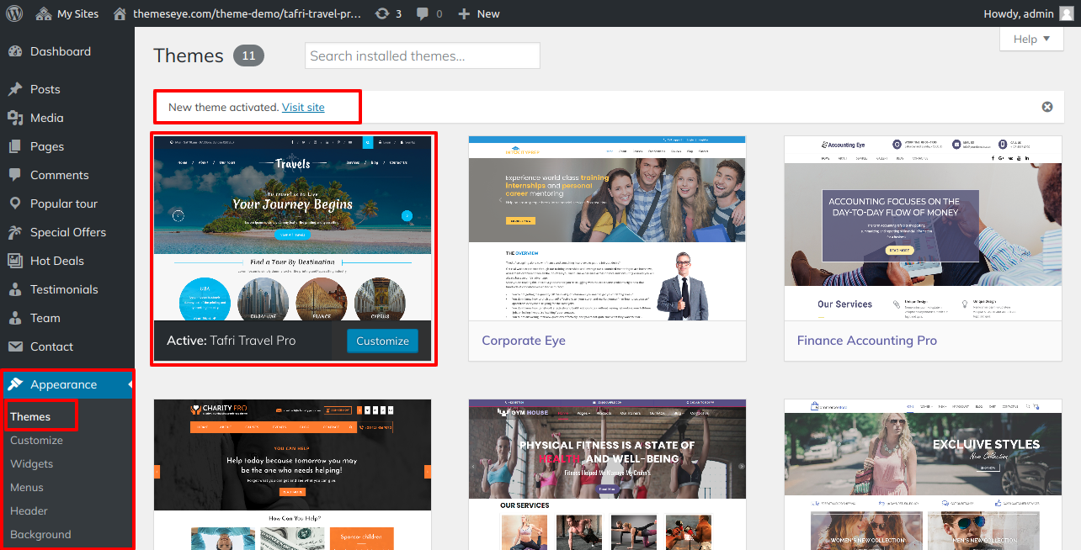The image size is (1081, 550).
Task: Open Header under Appearance
Action: click(x=29, y=510)
